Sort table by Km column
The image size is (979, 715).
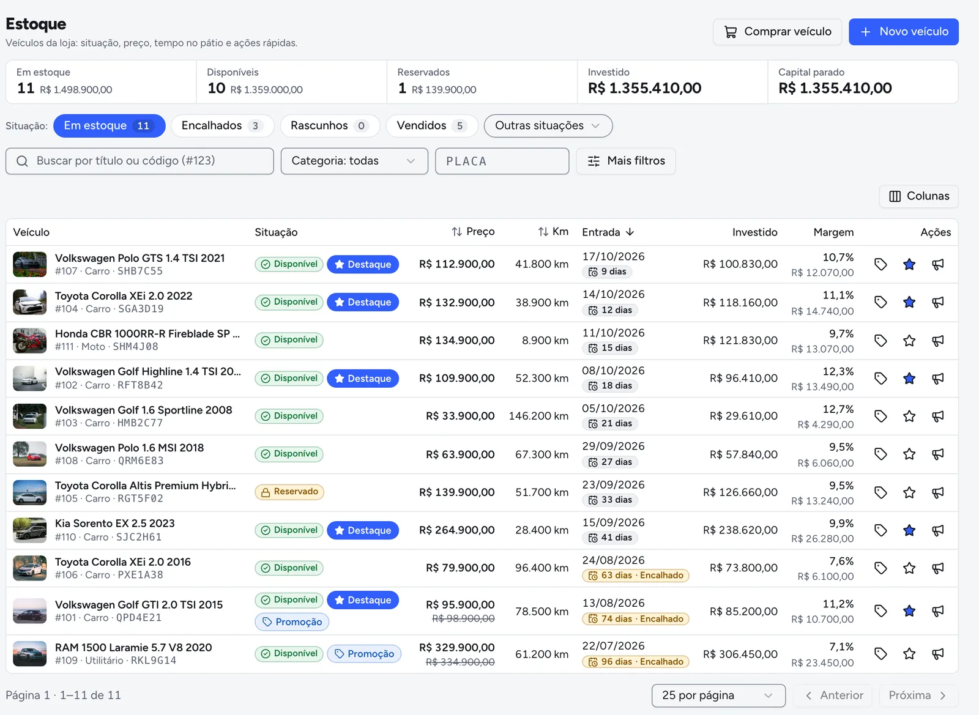[x=553, y=232]
